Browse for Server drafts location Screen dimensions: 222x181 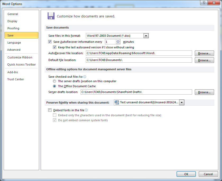(204, 92)
